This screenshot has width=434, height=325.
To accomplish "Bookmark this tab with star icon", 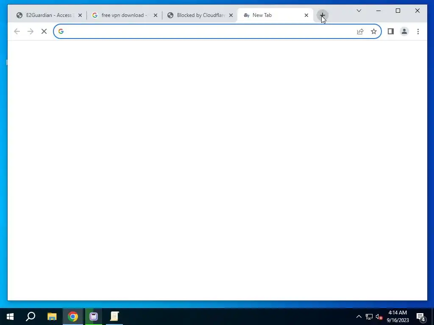I will click(x=374, y=31).
